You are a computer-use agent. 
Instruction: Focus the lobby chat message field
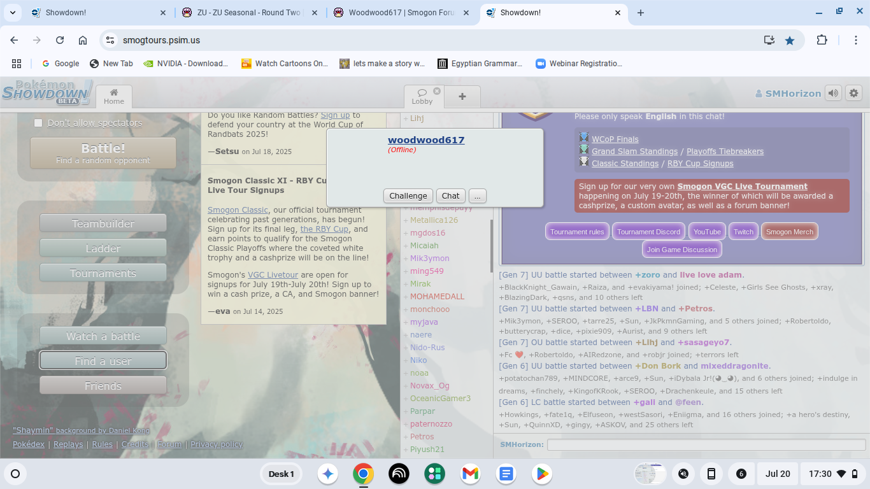(706, 444)
